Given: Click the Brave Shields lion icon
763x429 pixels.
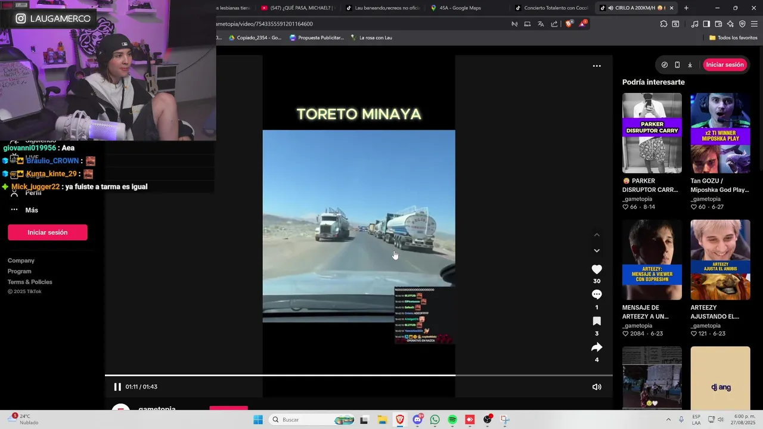Looking at the screenshot, I should click(569, 24).
